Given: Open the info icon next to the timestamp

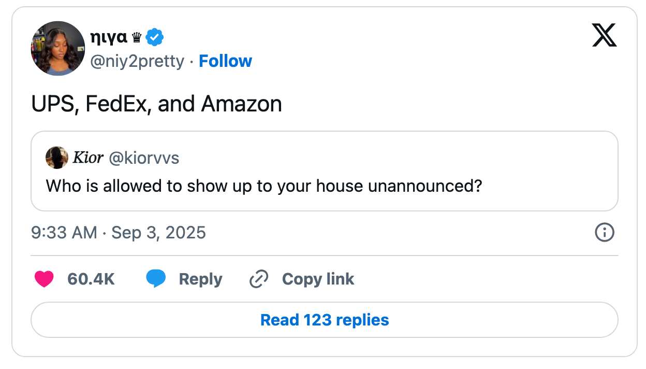Looking at the screenshot, I should click(x=604, y=233).
